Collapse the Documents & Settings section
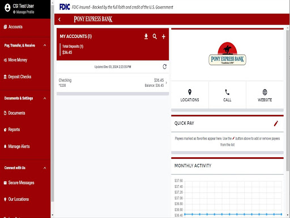 tap(45, 98)
